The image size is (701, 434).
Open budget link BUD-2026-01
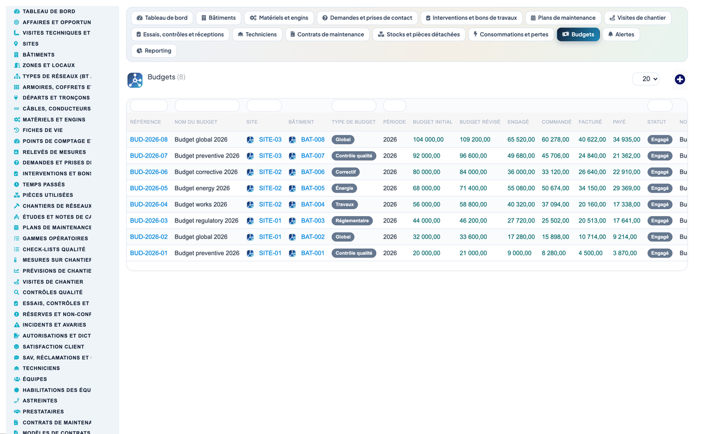point(148,254)
